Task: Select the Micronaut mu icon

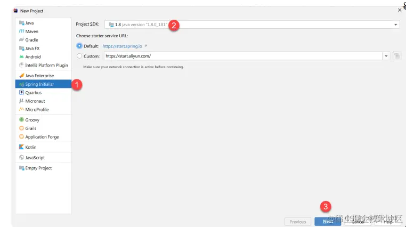Action: 22,101
